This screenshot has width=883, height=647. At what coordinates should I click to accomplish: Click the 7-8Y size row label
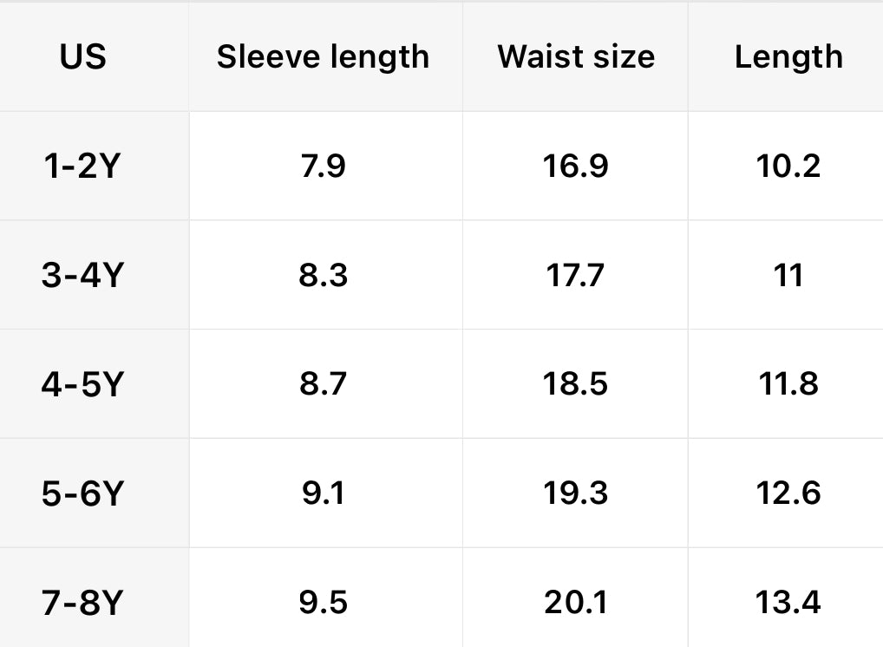[x=83, y=603]
